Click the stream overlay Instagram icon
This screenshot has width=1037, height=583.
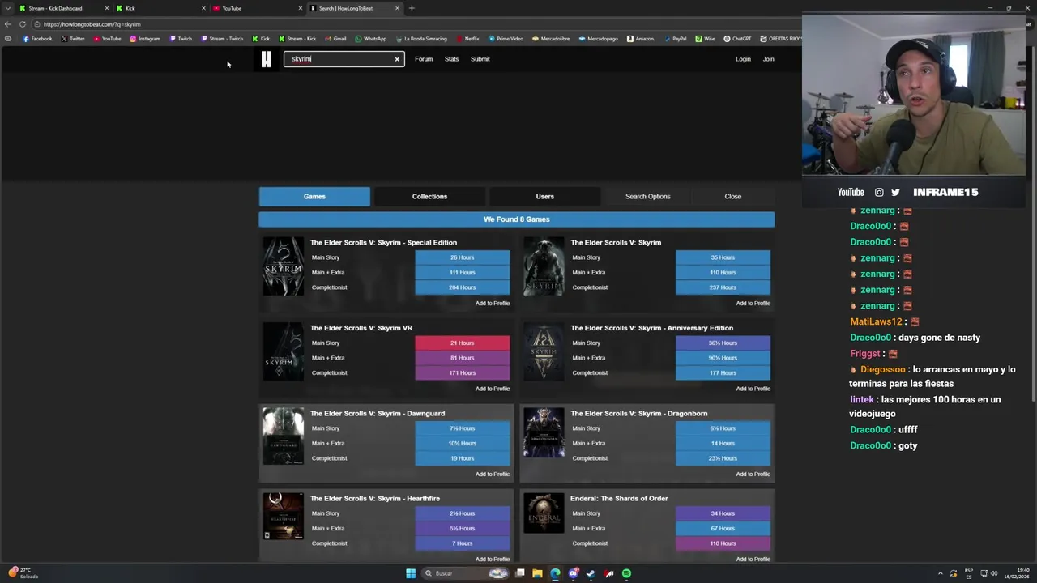[x=879, y=192]
